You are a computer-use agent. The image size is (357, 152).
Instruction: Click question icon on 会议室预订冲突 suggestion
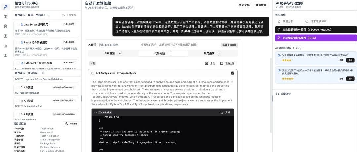click(x=279, y=55)
